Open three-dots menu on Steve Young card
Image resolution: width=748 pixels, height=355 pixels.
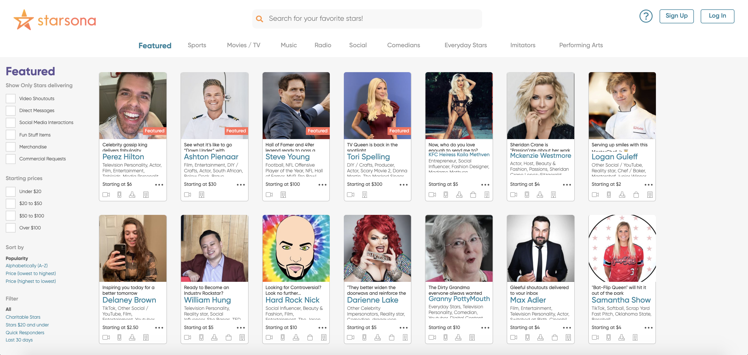tap(322, 185)
